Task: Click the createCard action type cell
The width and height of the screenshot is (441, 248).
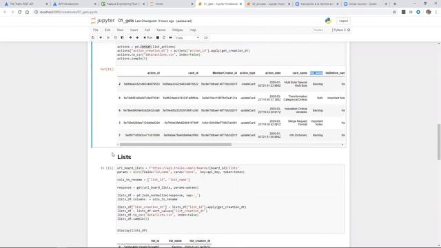Action: pyautogui.click(x=248, y=84)
